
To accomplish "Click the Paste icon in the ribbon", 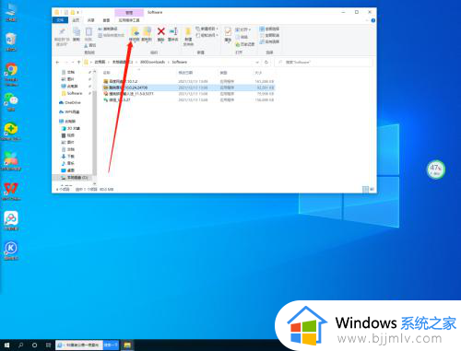I will [89, 34].
